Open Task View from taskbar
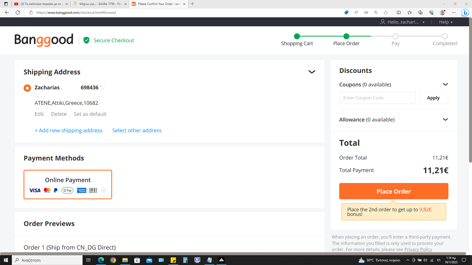The width and height of the screenshot is (472, 265). [88, 260]
